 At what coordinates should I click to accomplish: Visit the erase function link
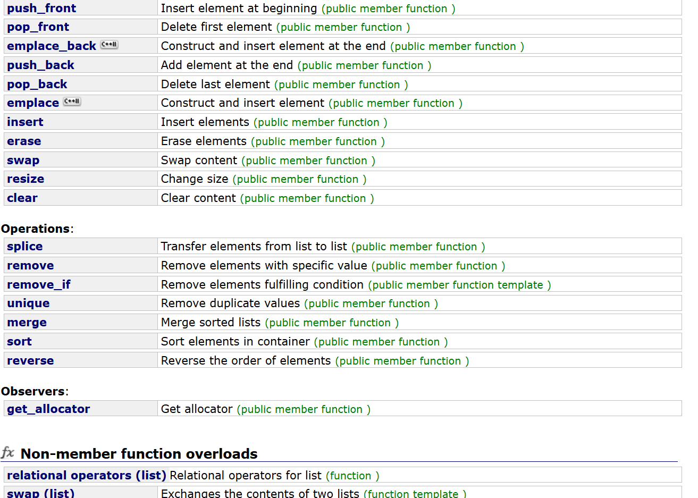[24, 141]
